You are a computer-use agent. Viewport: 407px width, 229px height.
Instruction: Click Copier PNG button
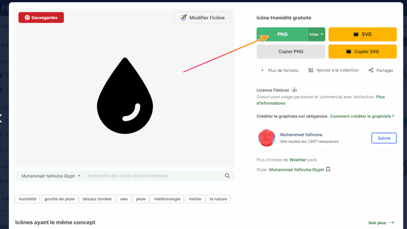pyautogui.click(x=291, y=51)
